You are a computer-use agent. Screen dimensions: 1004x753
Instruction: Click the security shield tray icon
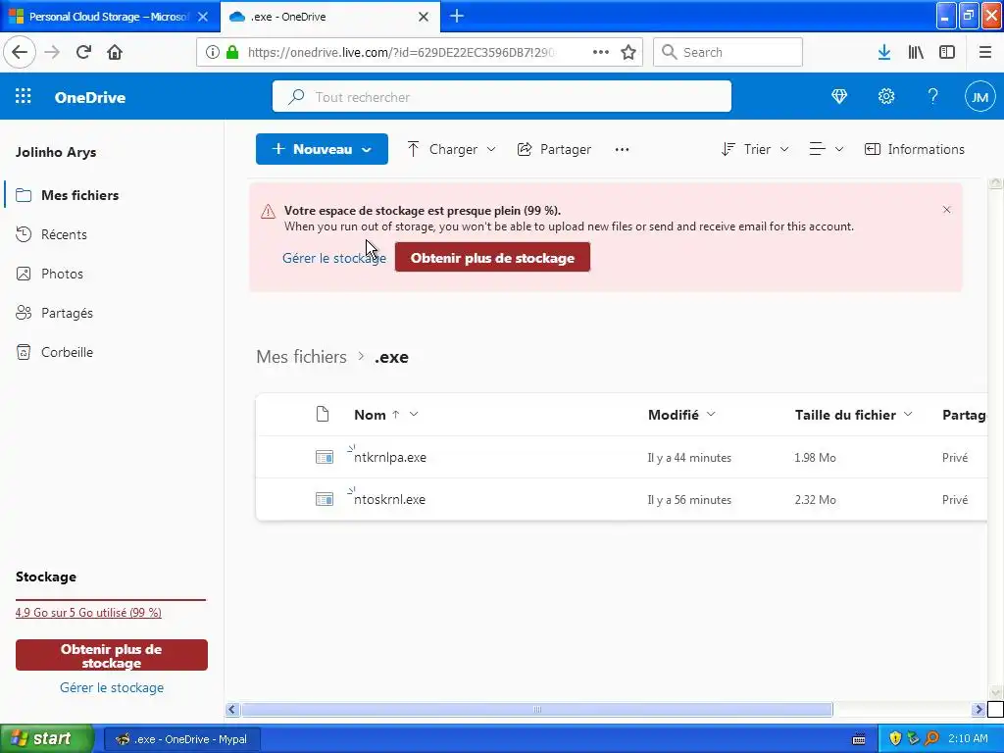coord(895,739)
